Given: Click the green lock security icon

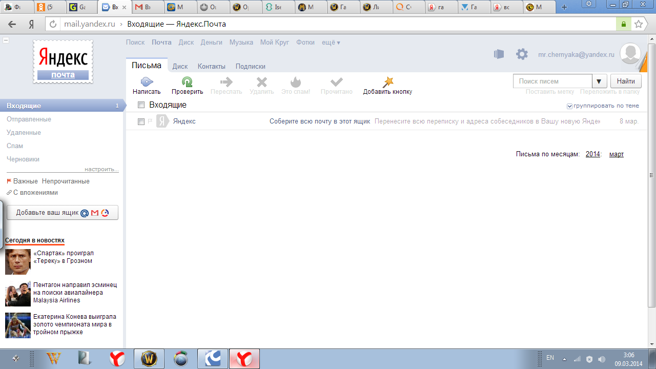Looking at the screenshot, I should tap(624, 24).
